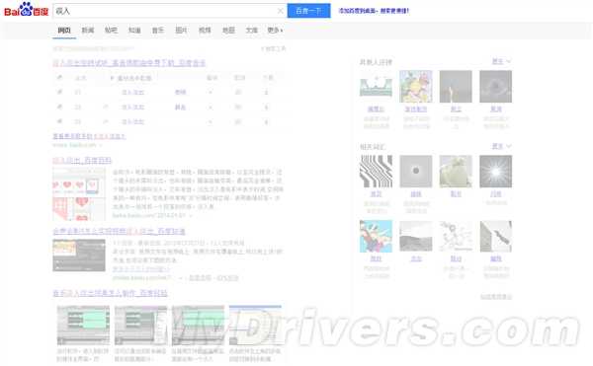593x366 pixels.
Task: Expand the 相关词汇 sidebar section
Action: [x=501, y=146]
